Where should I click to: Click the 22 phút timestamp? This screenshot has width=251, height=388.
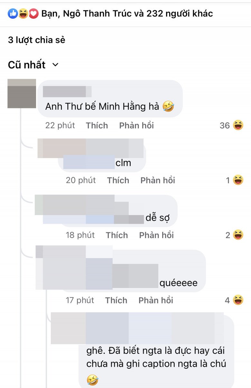pos(60,125)
